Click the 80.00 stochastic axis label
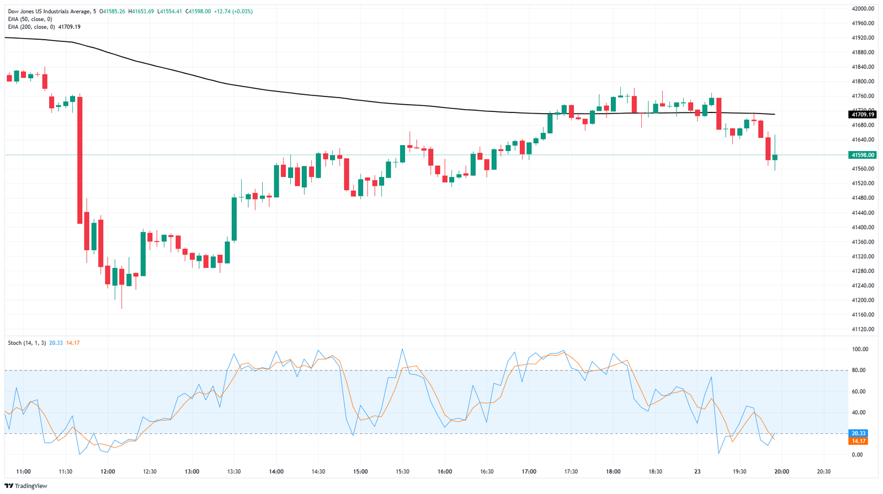The image size is (883, 494). tap(860, 370)
